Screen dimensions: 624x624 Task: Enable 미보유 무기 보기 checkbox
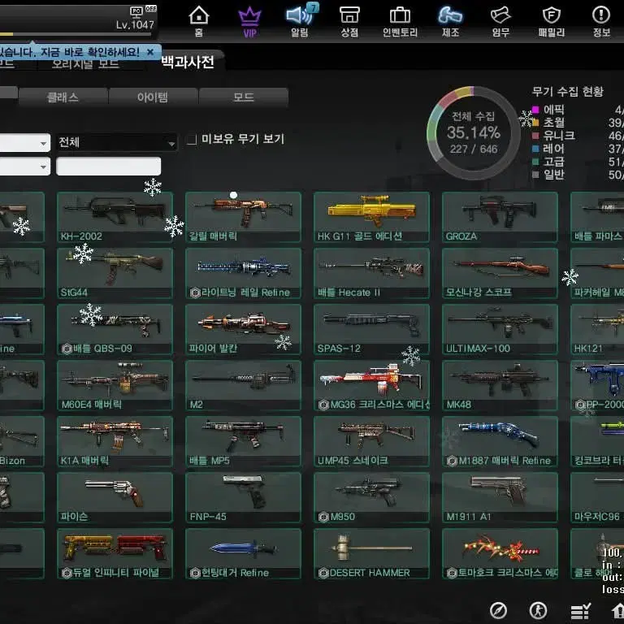(192, 139)
